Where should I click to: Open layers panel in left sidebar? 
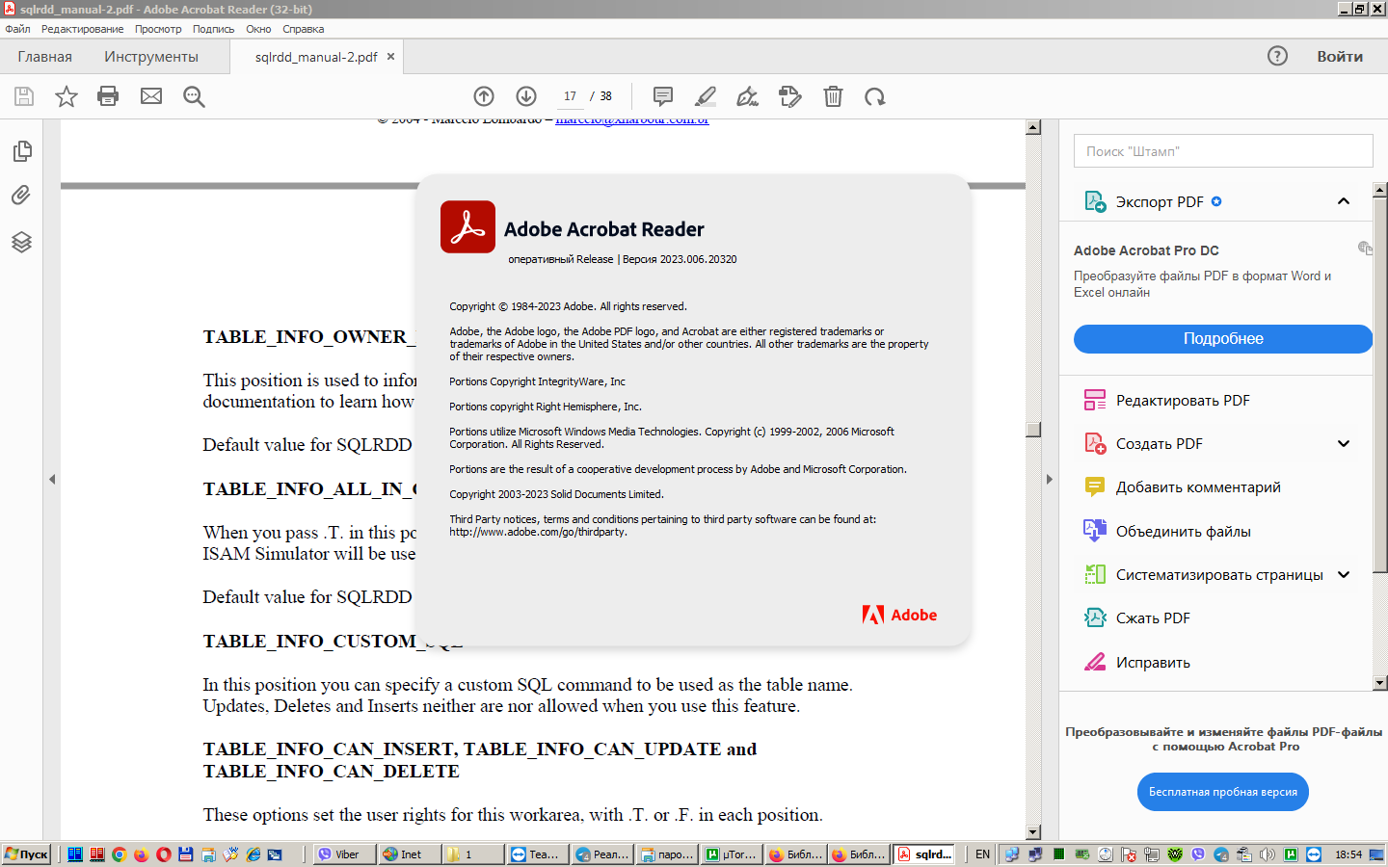[21, 242]
